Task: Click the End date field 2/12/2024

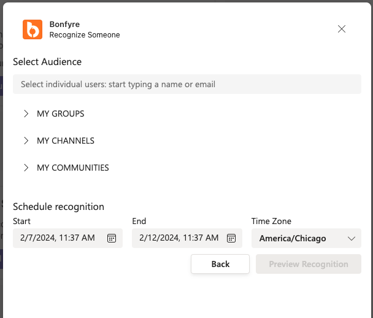Action: [x=187, y=238]
